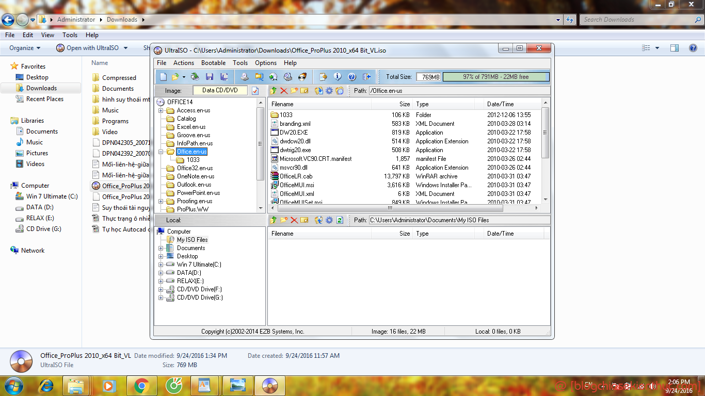705x396 pixels.
Task: Click the Open CD/DVD icon beside the Open dropdown arrow
Action: tap(195, 77)
